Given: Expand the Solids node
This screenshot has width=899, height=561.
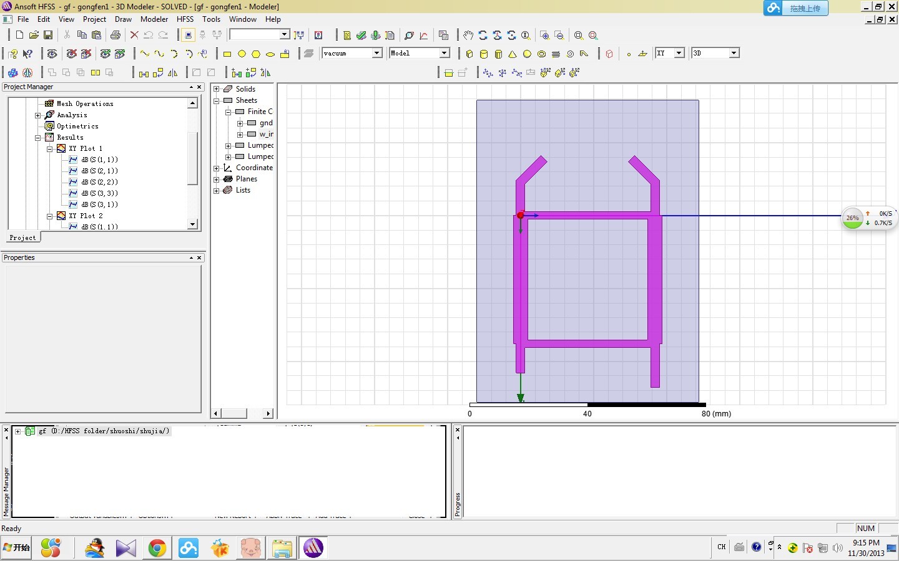Looking at the screenshot, I should click(217, 89).
